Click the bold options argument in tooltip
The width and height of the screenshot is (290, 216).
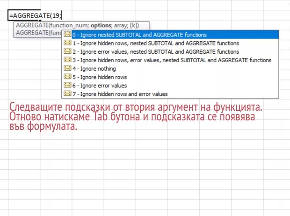coord(101,26)
